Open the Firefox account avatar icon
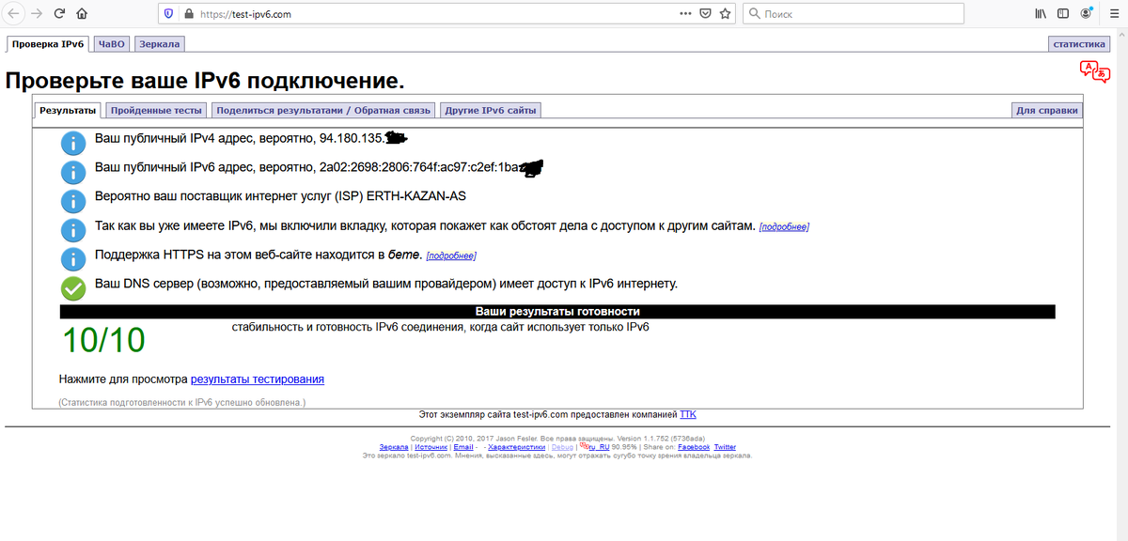 click(1087, 14)
